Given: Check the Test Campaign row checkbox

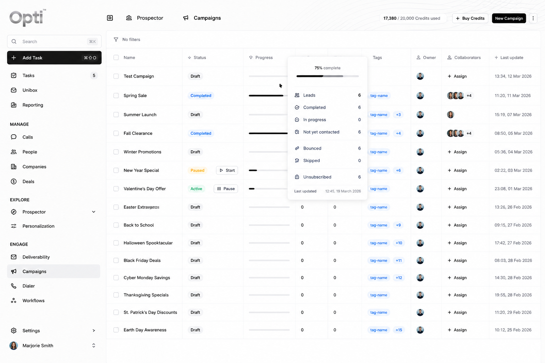Looking at the screenshot, I should [x=116, y=76].
